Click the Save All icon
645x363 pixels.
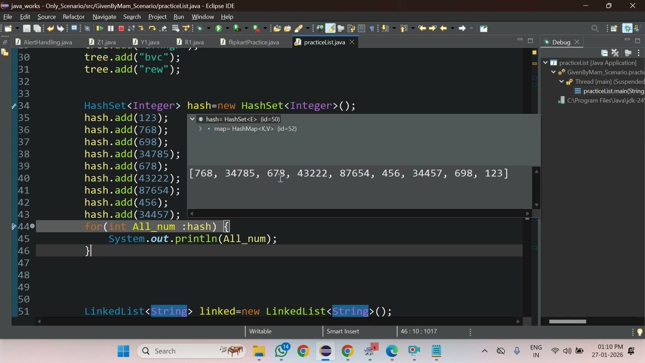point(37,28)
